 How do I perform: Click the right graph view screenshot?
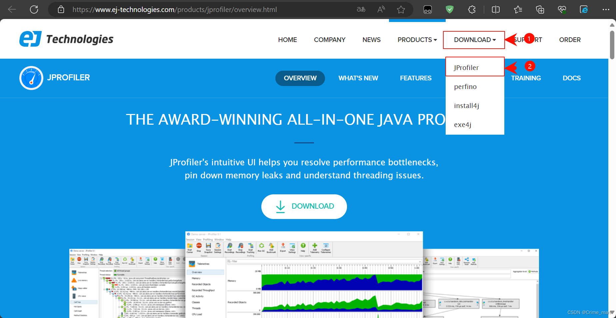481,283
